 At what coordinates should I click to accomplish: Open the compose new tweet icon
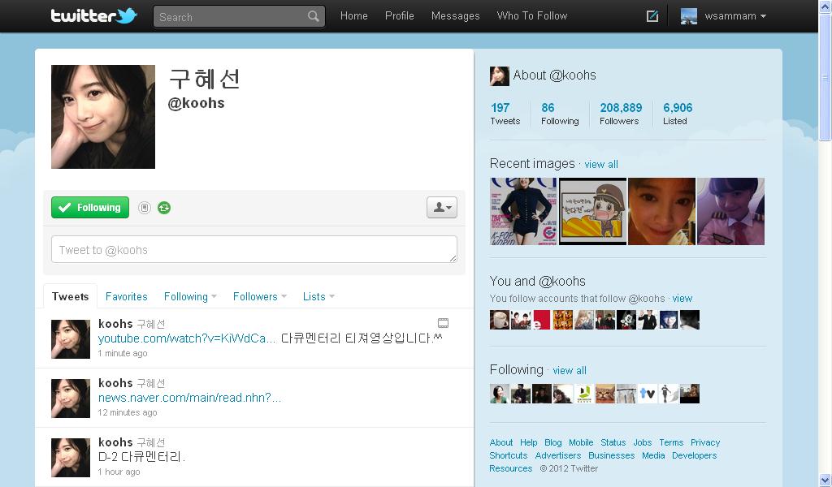tap(652, 16)
